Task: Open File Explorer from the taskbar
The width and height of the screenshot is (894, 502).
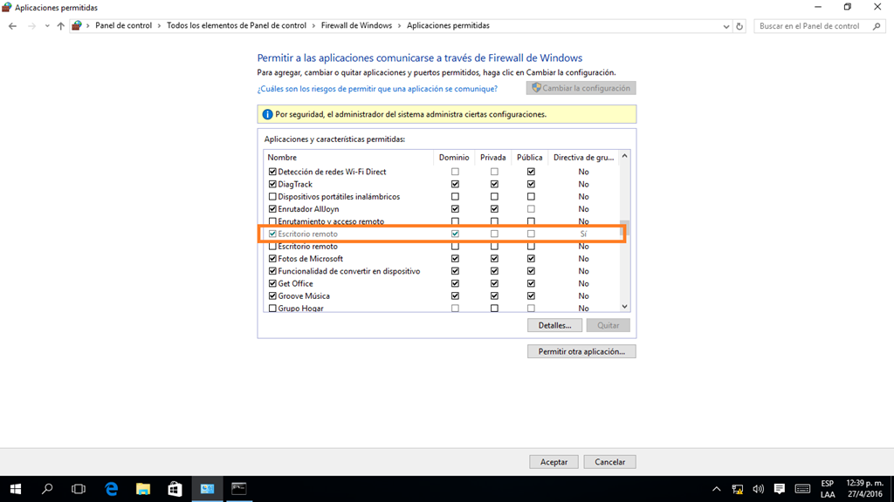Action: 142,488
